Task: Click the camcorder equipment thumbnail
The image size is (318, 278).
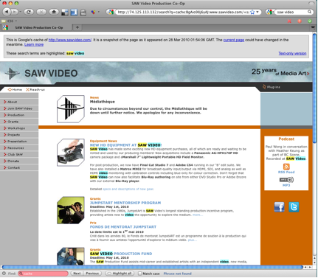Action: (x=71, y=153)
